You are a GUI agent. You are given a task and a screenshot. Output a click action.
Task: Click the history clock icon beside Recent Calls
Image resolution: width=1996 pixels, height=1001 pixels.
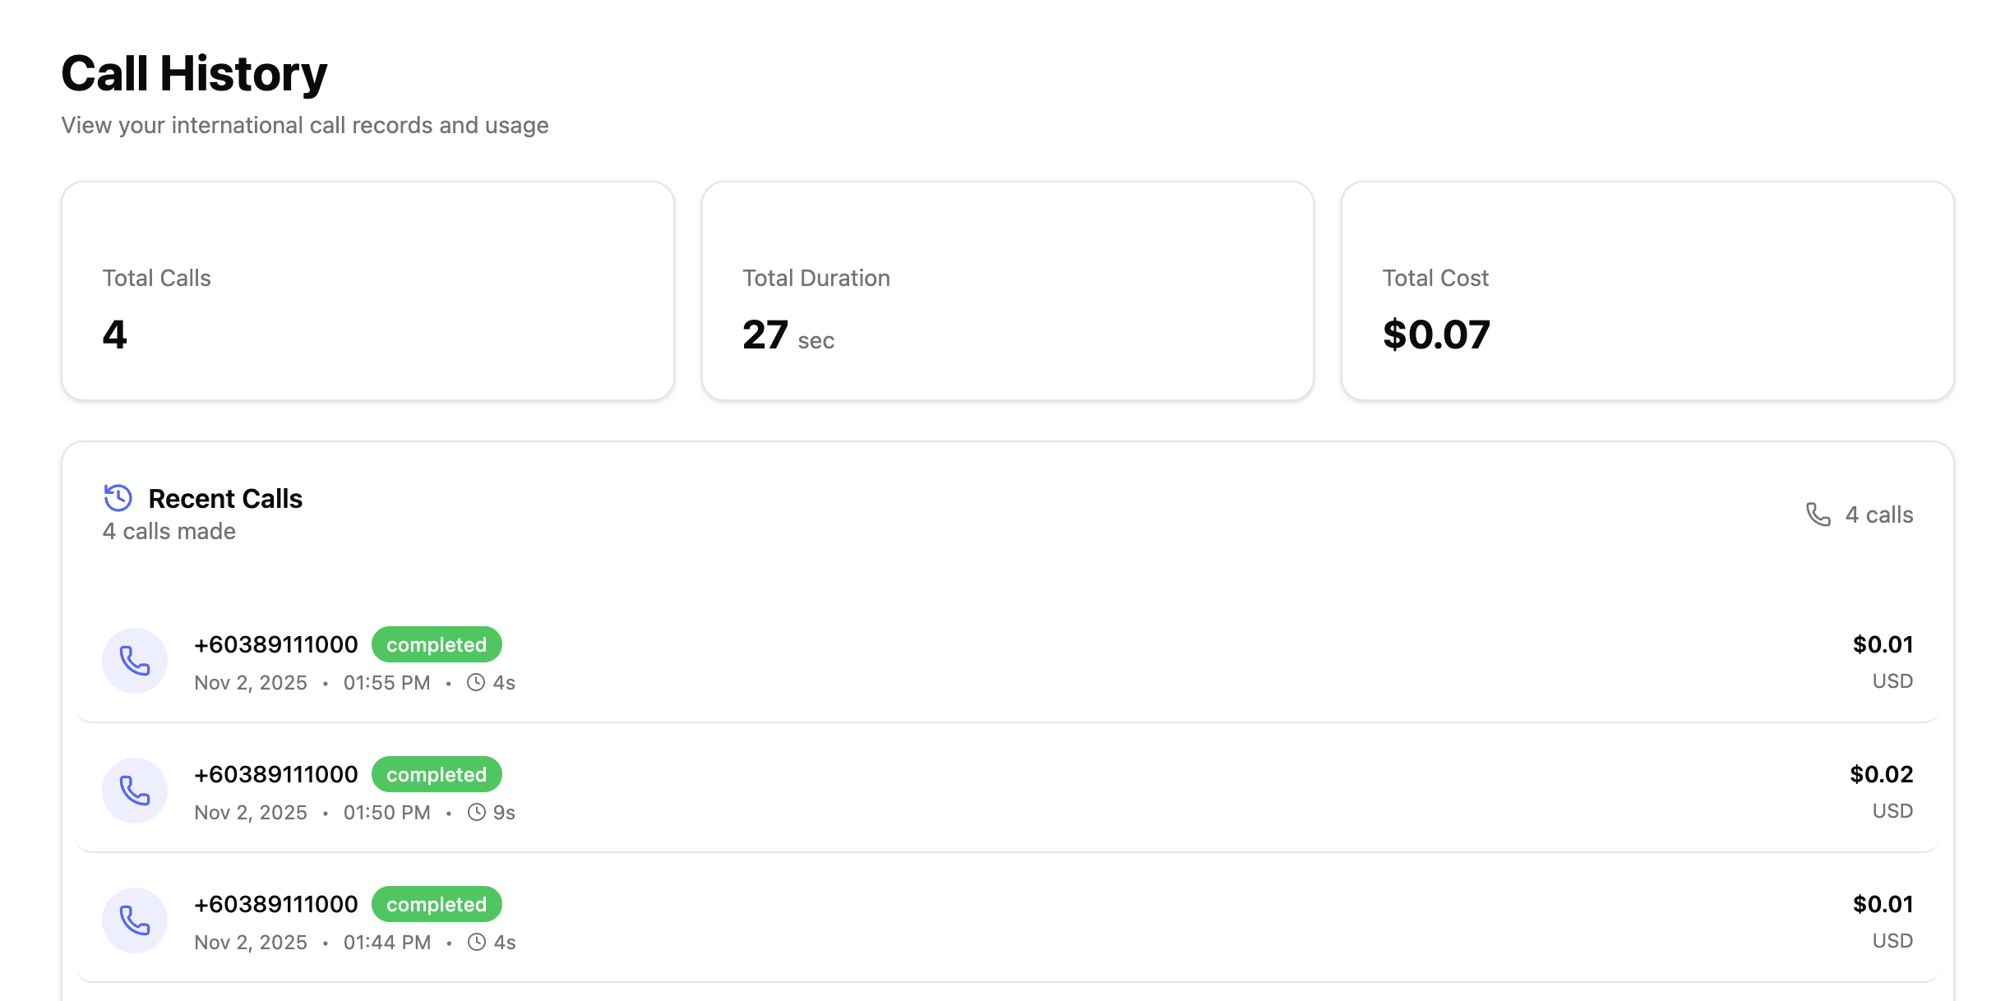tap(118, 498)
